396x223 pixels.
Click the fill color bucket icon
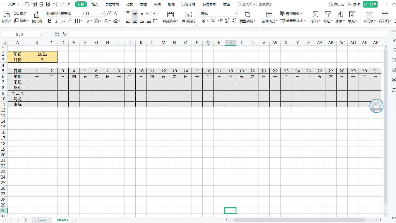pos(97,21)
